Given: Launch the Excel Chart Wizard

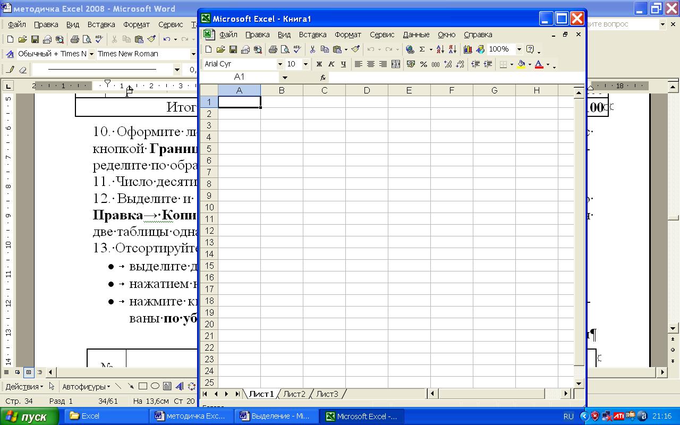Looking at the screenshot, I should tap(467, 49).
